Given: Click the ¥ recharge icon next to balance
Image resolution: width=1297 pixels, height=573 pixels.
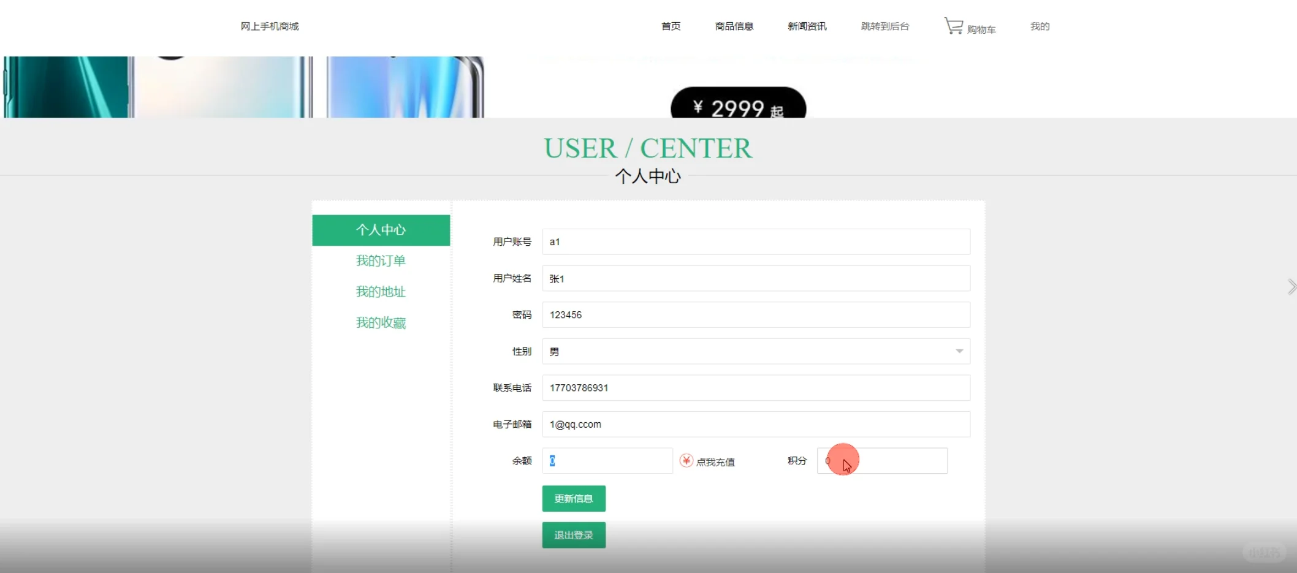Looking at the screenshot, I should [686, 460].
